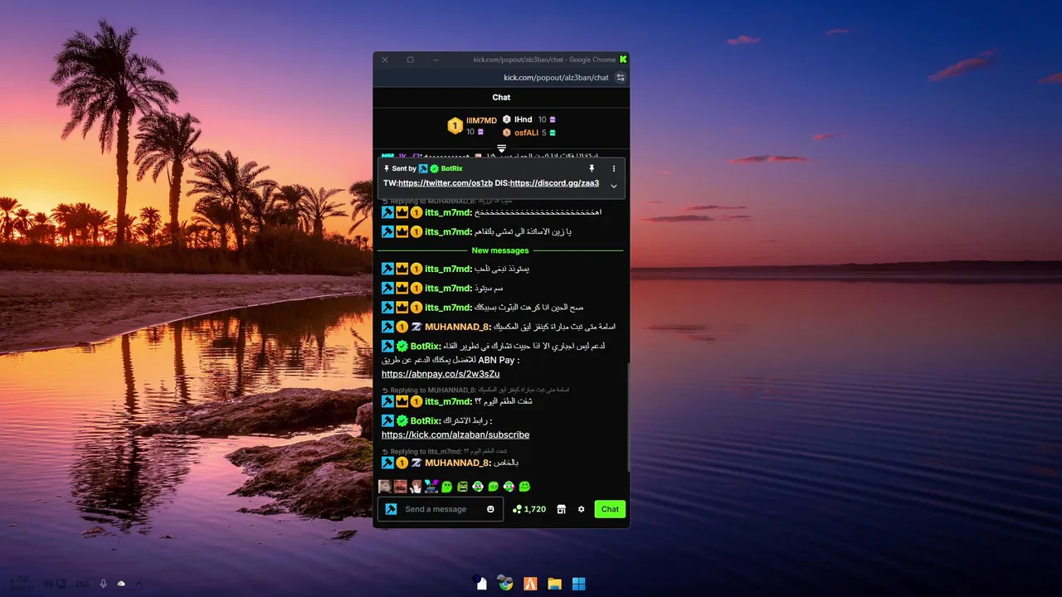Click IHnd on the gift leaderboard
The image size is (1062, 597).
coord(523,120)
